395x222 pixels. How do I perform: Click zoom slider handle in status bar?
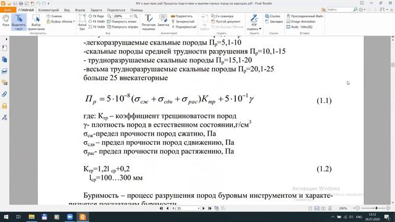coord(376,208)
